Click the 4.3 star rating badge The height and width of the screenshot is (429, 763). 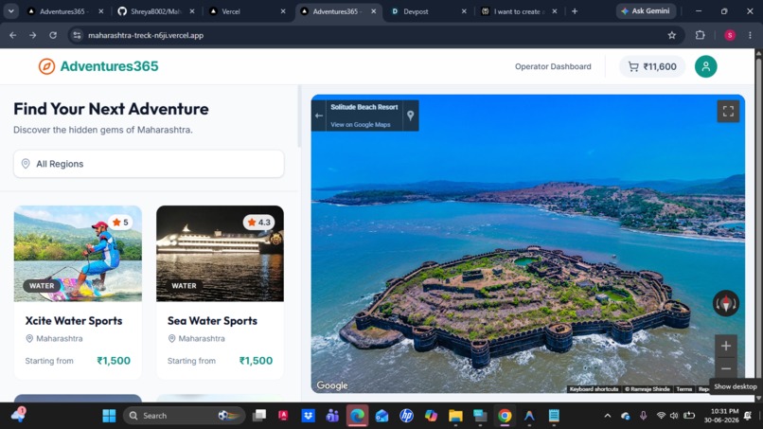point(258,223)
